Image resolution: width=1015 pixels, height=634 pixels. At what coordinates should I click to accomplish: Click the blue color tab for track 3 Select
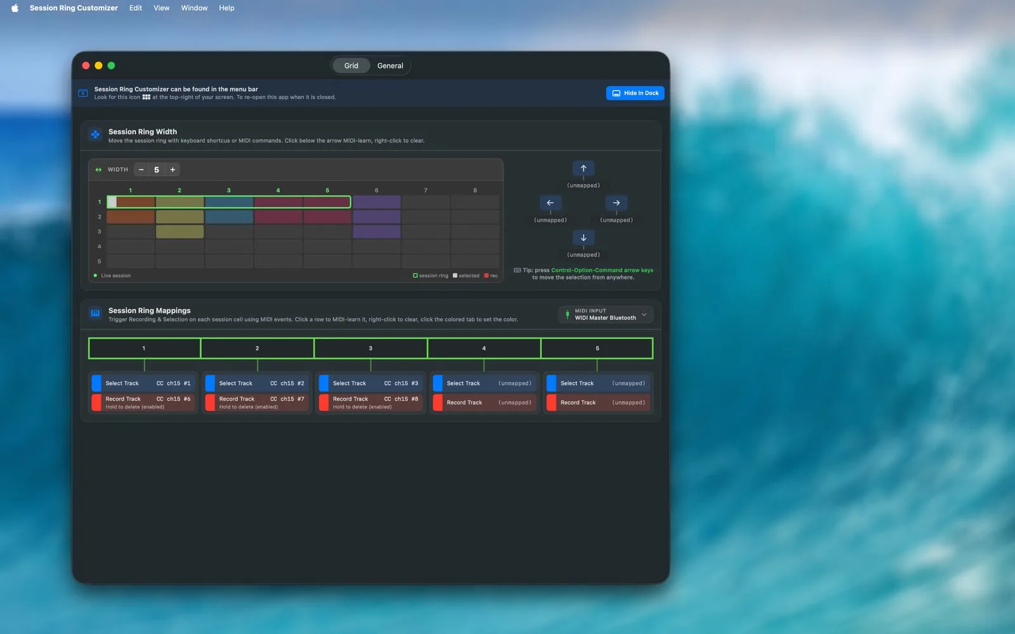(x=324, y=383)
